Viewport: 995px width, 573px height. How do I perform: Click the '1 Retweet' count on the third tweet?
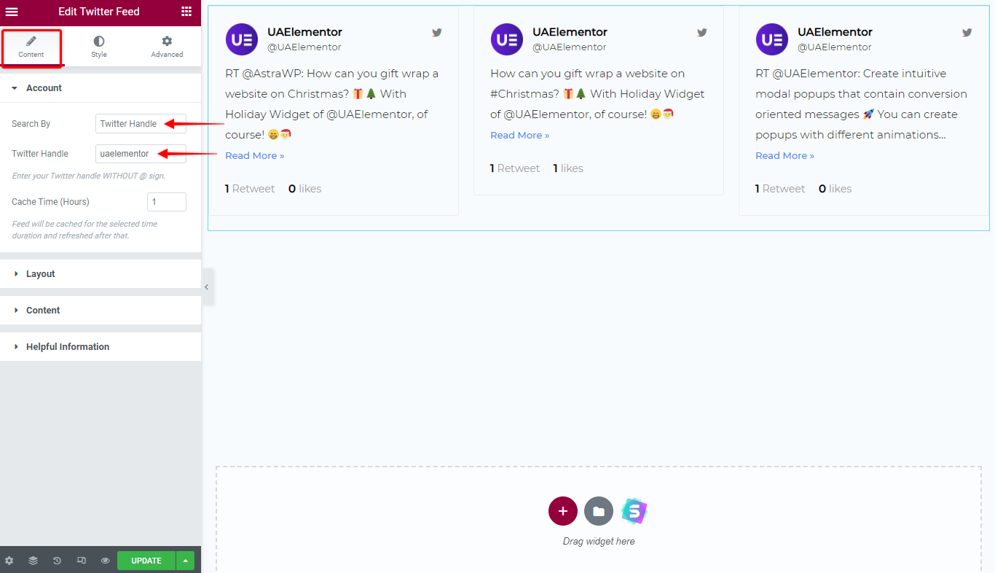point(780,189)
